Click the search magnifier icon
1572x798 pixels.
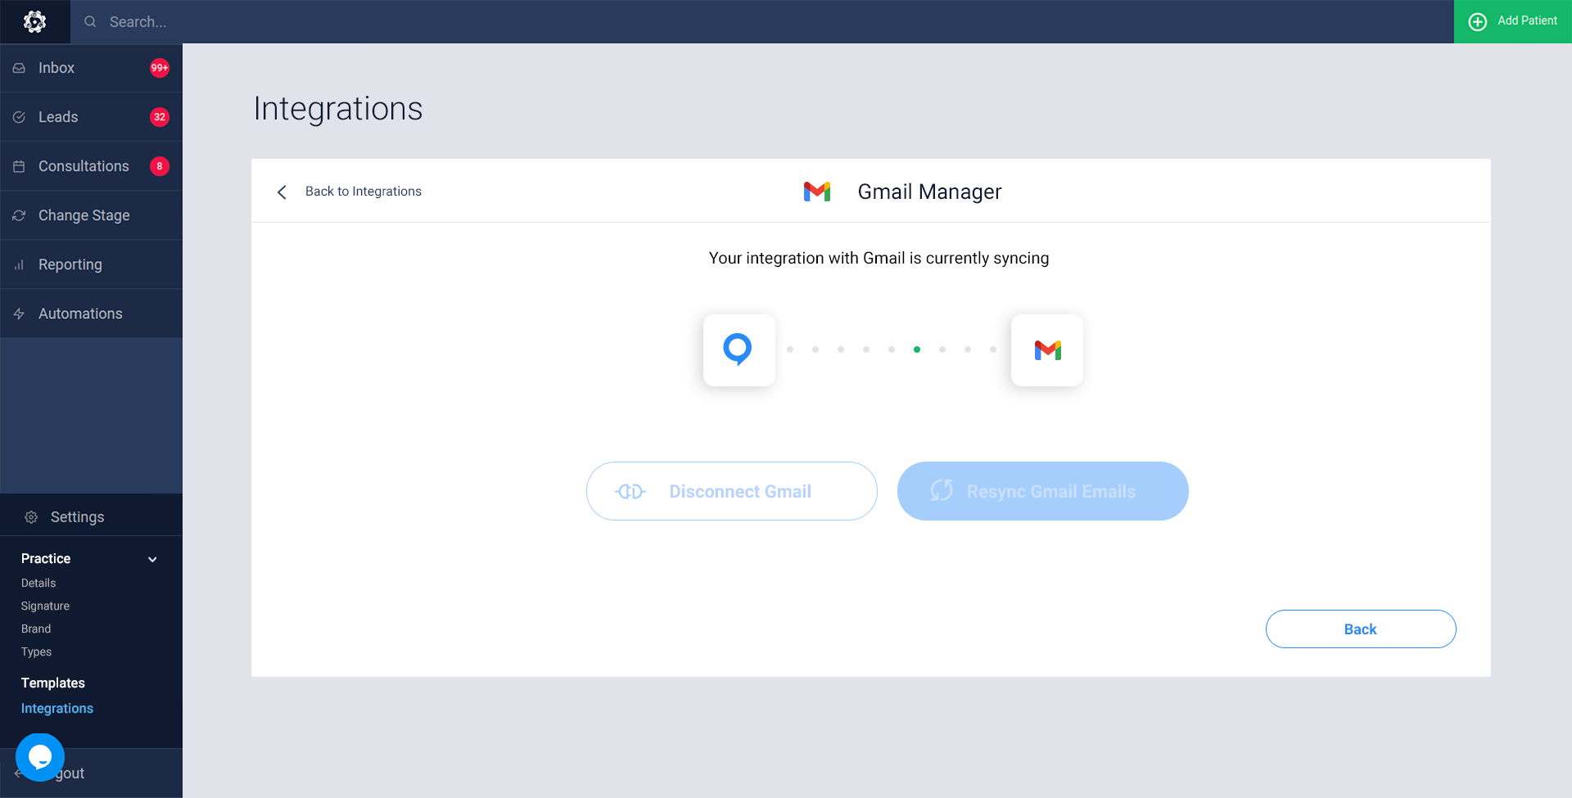tap(90, 21)
